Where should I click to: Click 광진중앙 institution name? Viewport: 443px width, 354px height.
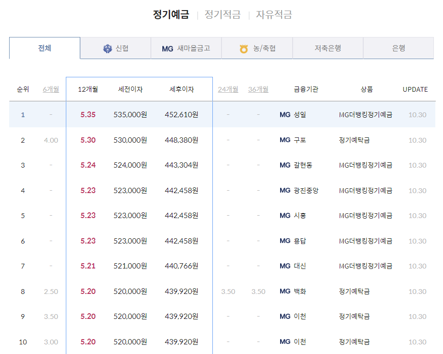[306, 190]
